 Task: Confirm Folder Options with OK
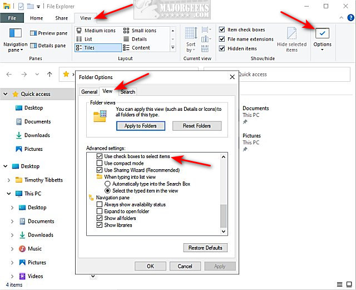coord(150,266)
